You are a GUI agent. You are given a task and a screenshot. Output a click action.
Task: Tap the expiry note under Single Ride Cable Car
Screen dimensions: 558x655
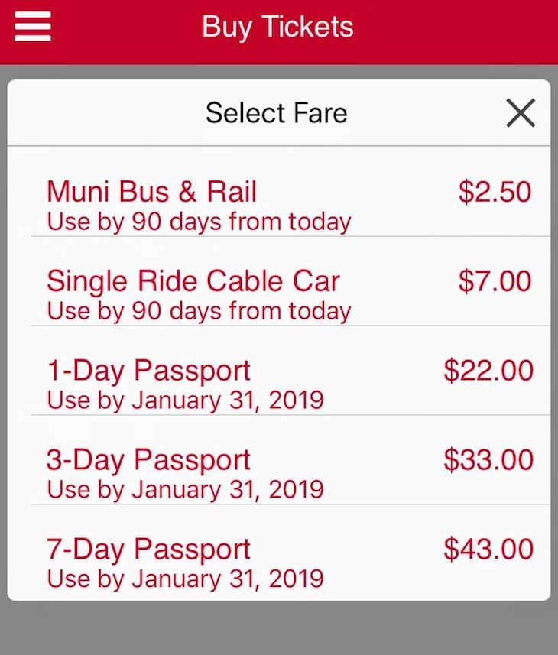(199, 312)
